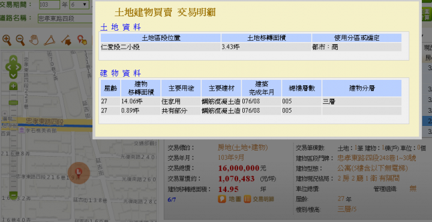Click the 主要建材 column header
Viewport: 432px width, 222px height.
point(221,88)
